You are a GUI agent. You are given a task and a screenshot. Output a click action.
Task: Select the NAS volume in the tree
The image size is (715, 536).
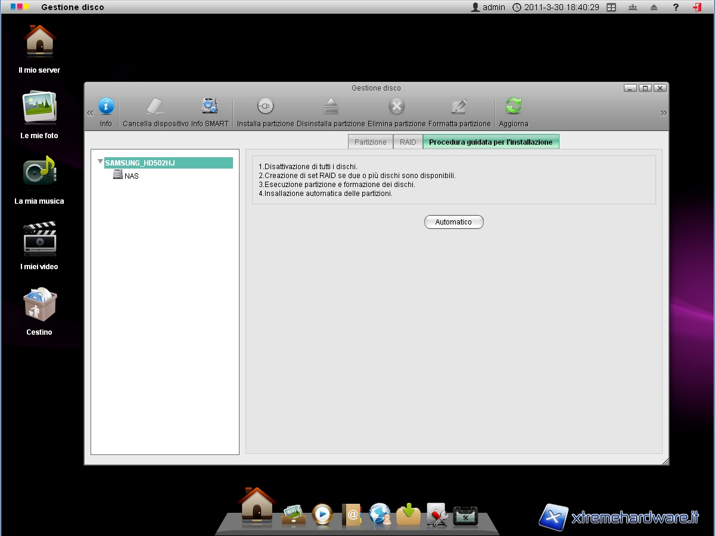click(x=131, y=176)
